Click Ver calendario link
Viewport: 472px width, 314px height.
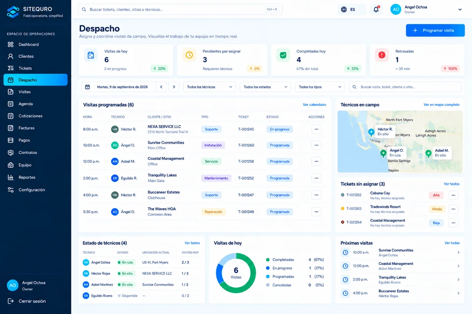click(314, 105)
